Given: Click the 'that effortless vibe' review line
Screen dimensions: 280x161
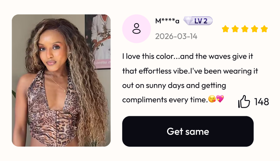Looking at the screenshot, I should click(190, 71).
